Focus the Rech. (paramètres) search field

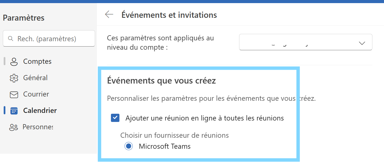tap(51, 39)
